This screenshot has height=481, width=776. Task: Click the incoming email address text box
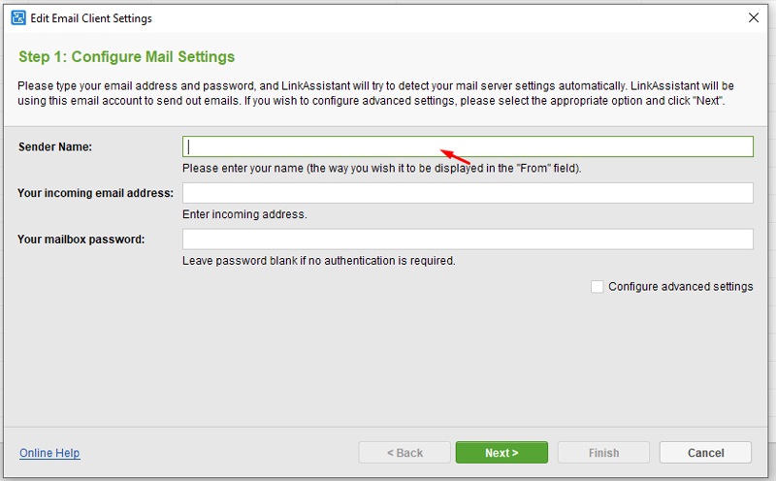click(468, 193)
